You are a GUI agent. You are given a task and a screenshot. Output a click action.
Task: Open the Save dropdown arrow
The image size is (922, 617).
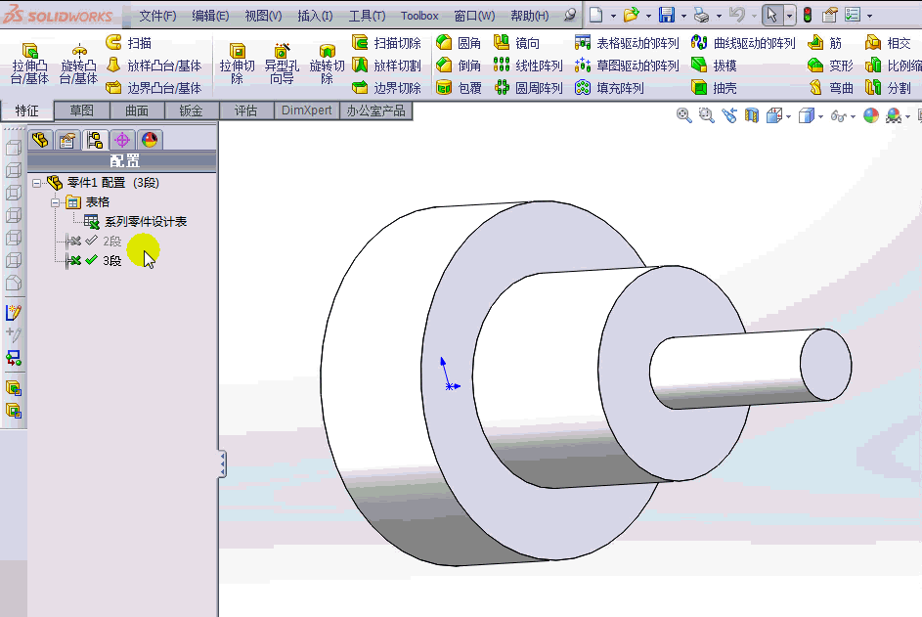683,16
